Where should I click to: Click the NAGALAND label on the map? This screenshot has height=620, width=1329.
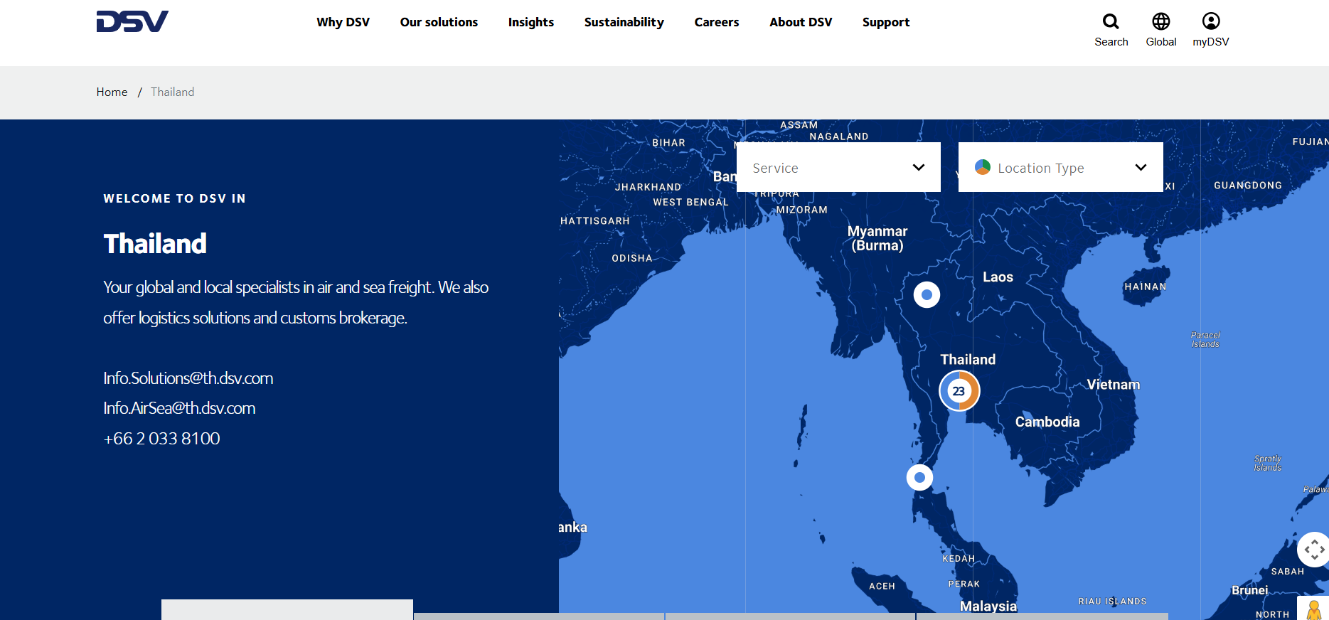coord(839,137)
